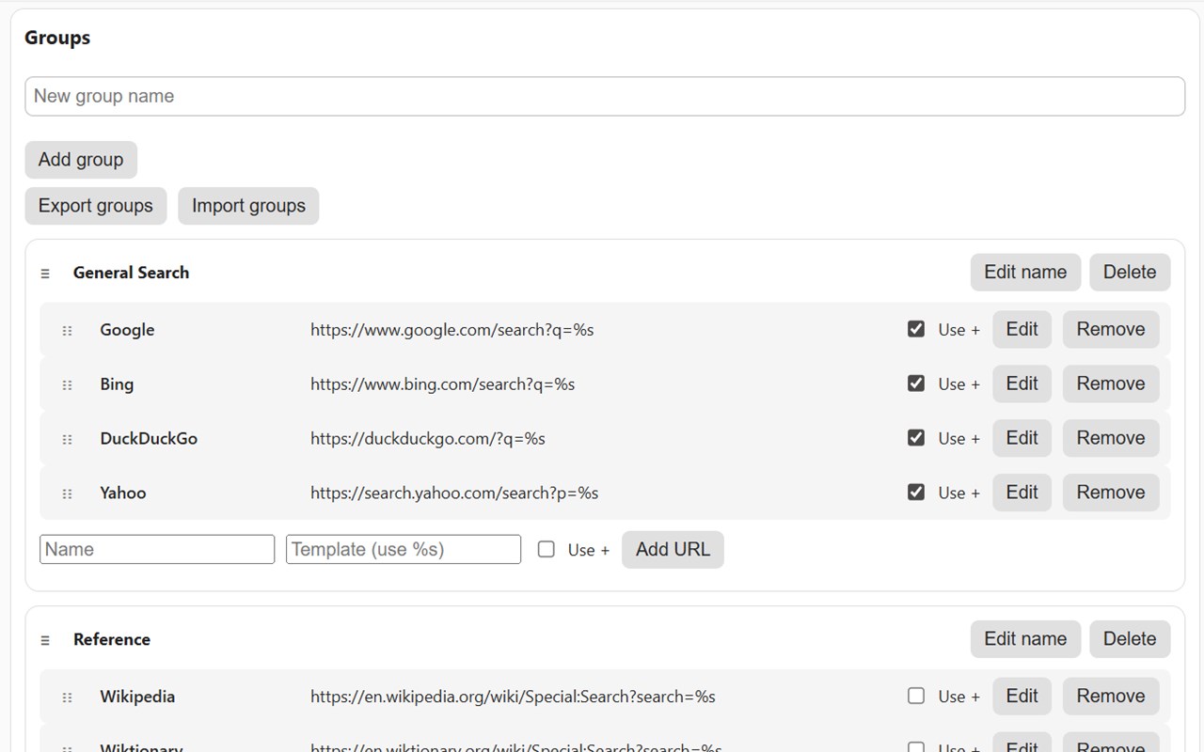Click the Wikipedia row drag handle
Screen dimensions: 1204x752
coord(67,697)
